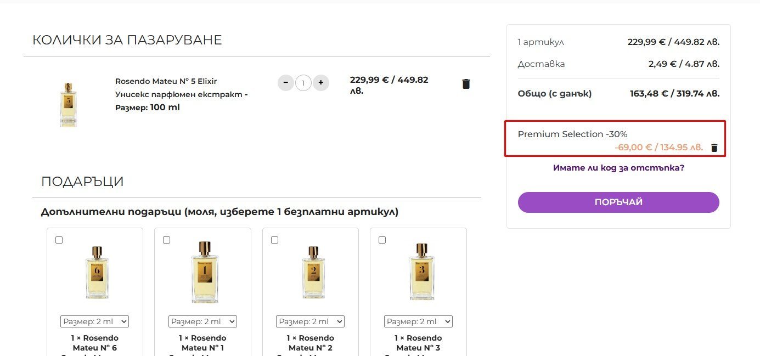Open 'Имате ли код за отстъпка?' link
The height and width of the screenshot is (356, 760).
(618, 168)
